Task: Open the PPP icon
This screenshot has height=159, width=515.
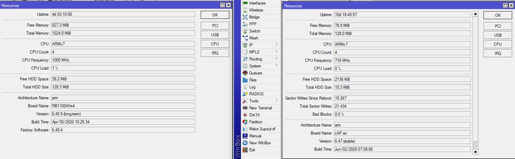Action: (245, 24)
